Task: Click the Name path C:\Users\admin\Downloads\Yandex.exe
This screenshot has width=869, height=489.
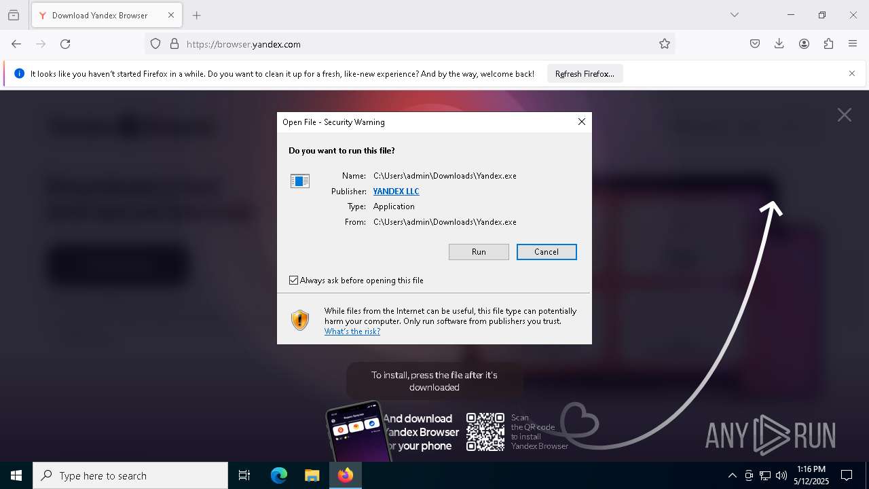Action: [x=445, y=176]
